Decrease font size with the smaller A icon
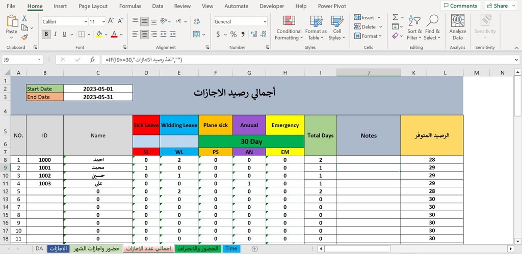Viewport: 522px width, 254px height. [x=120, y=21]
